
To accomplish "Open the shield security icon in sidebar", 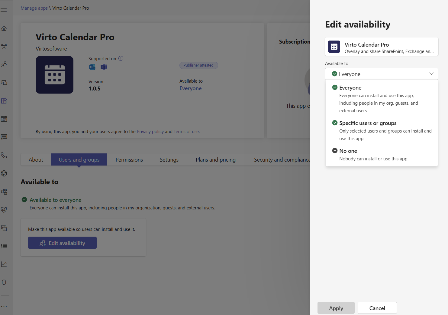I will tap(4, 210).
